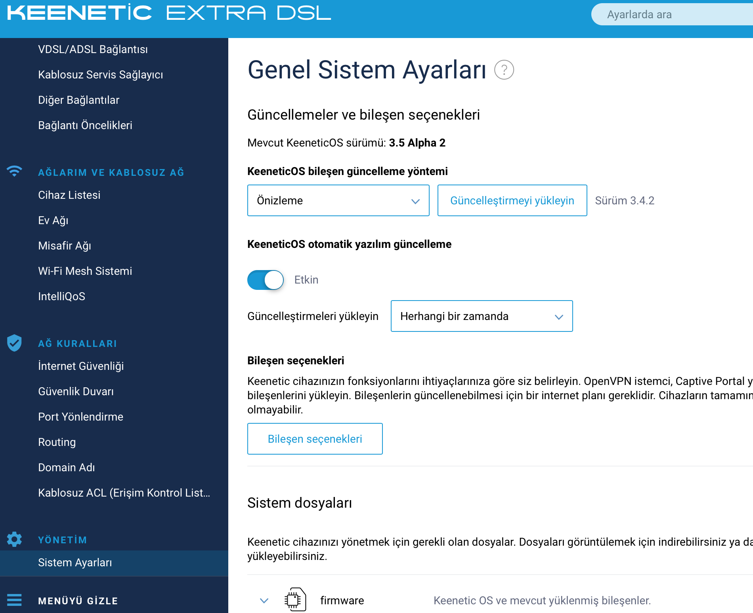Screen dimensions: 753x613
Task: Select Sistem Ayarları menu item
Action: point(114,563)
